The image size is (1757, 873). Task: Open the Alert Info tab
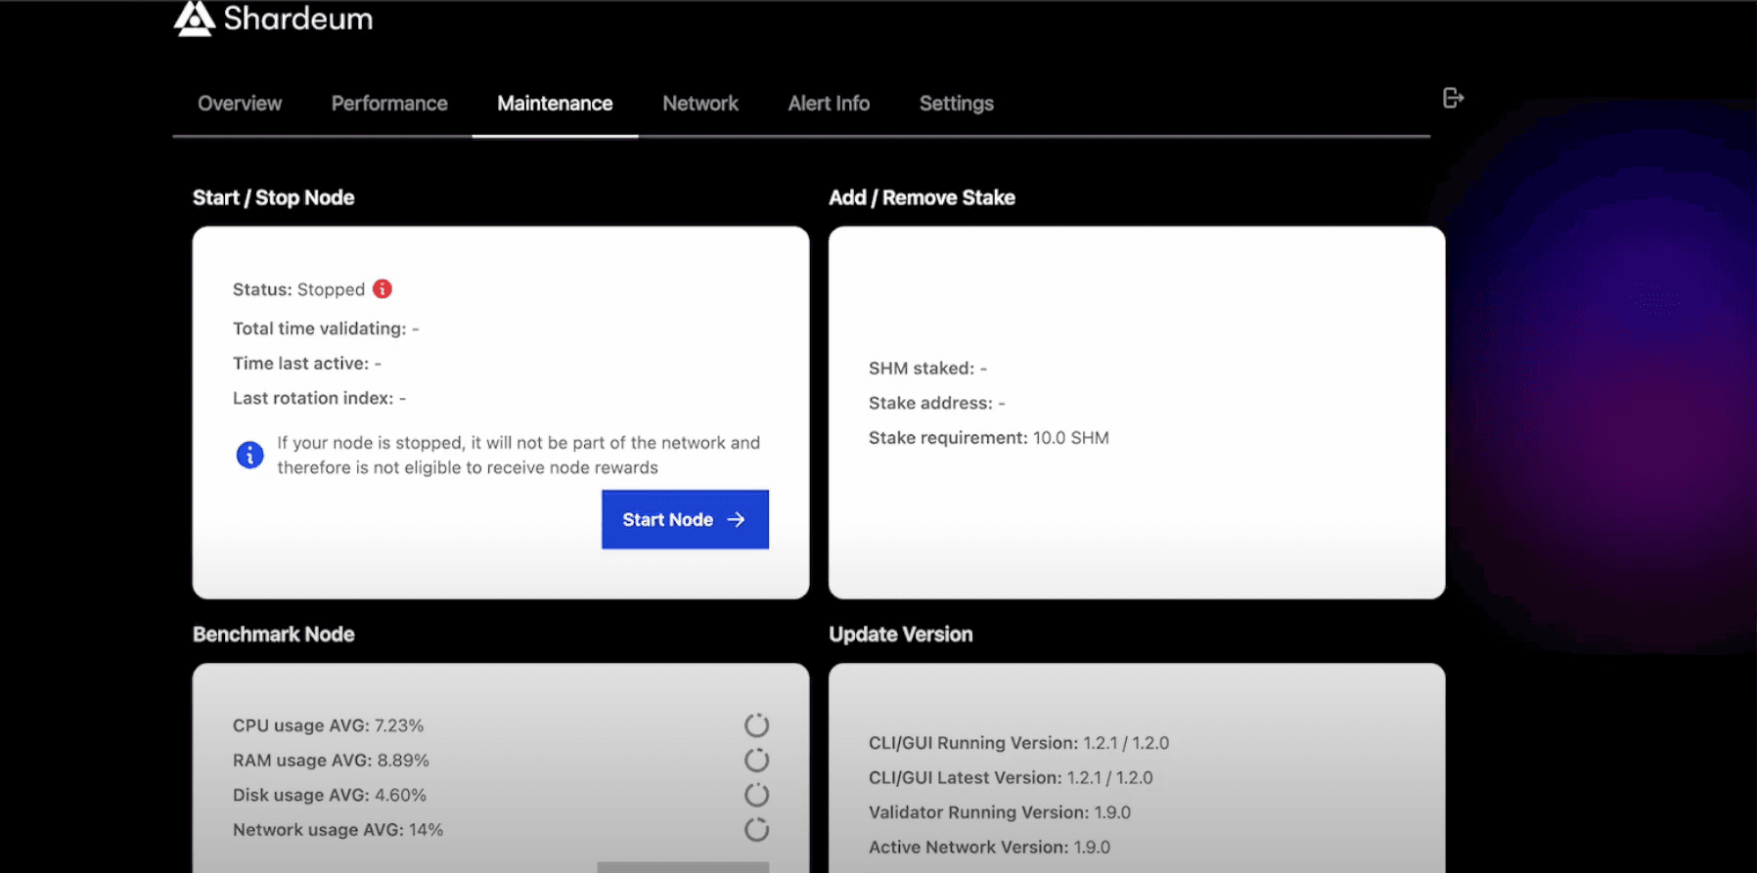click(829, 104)
